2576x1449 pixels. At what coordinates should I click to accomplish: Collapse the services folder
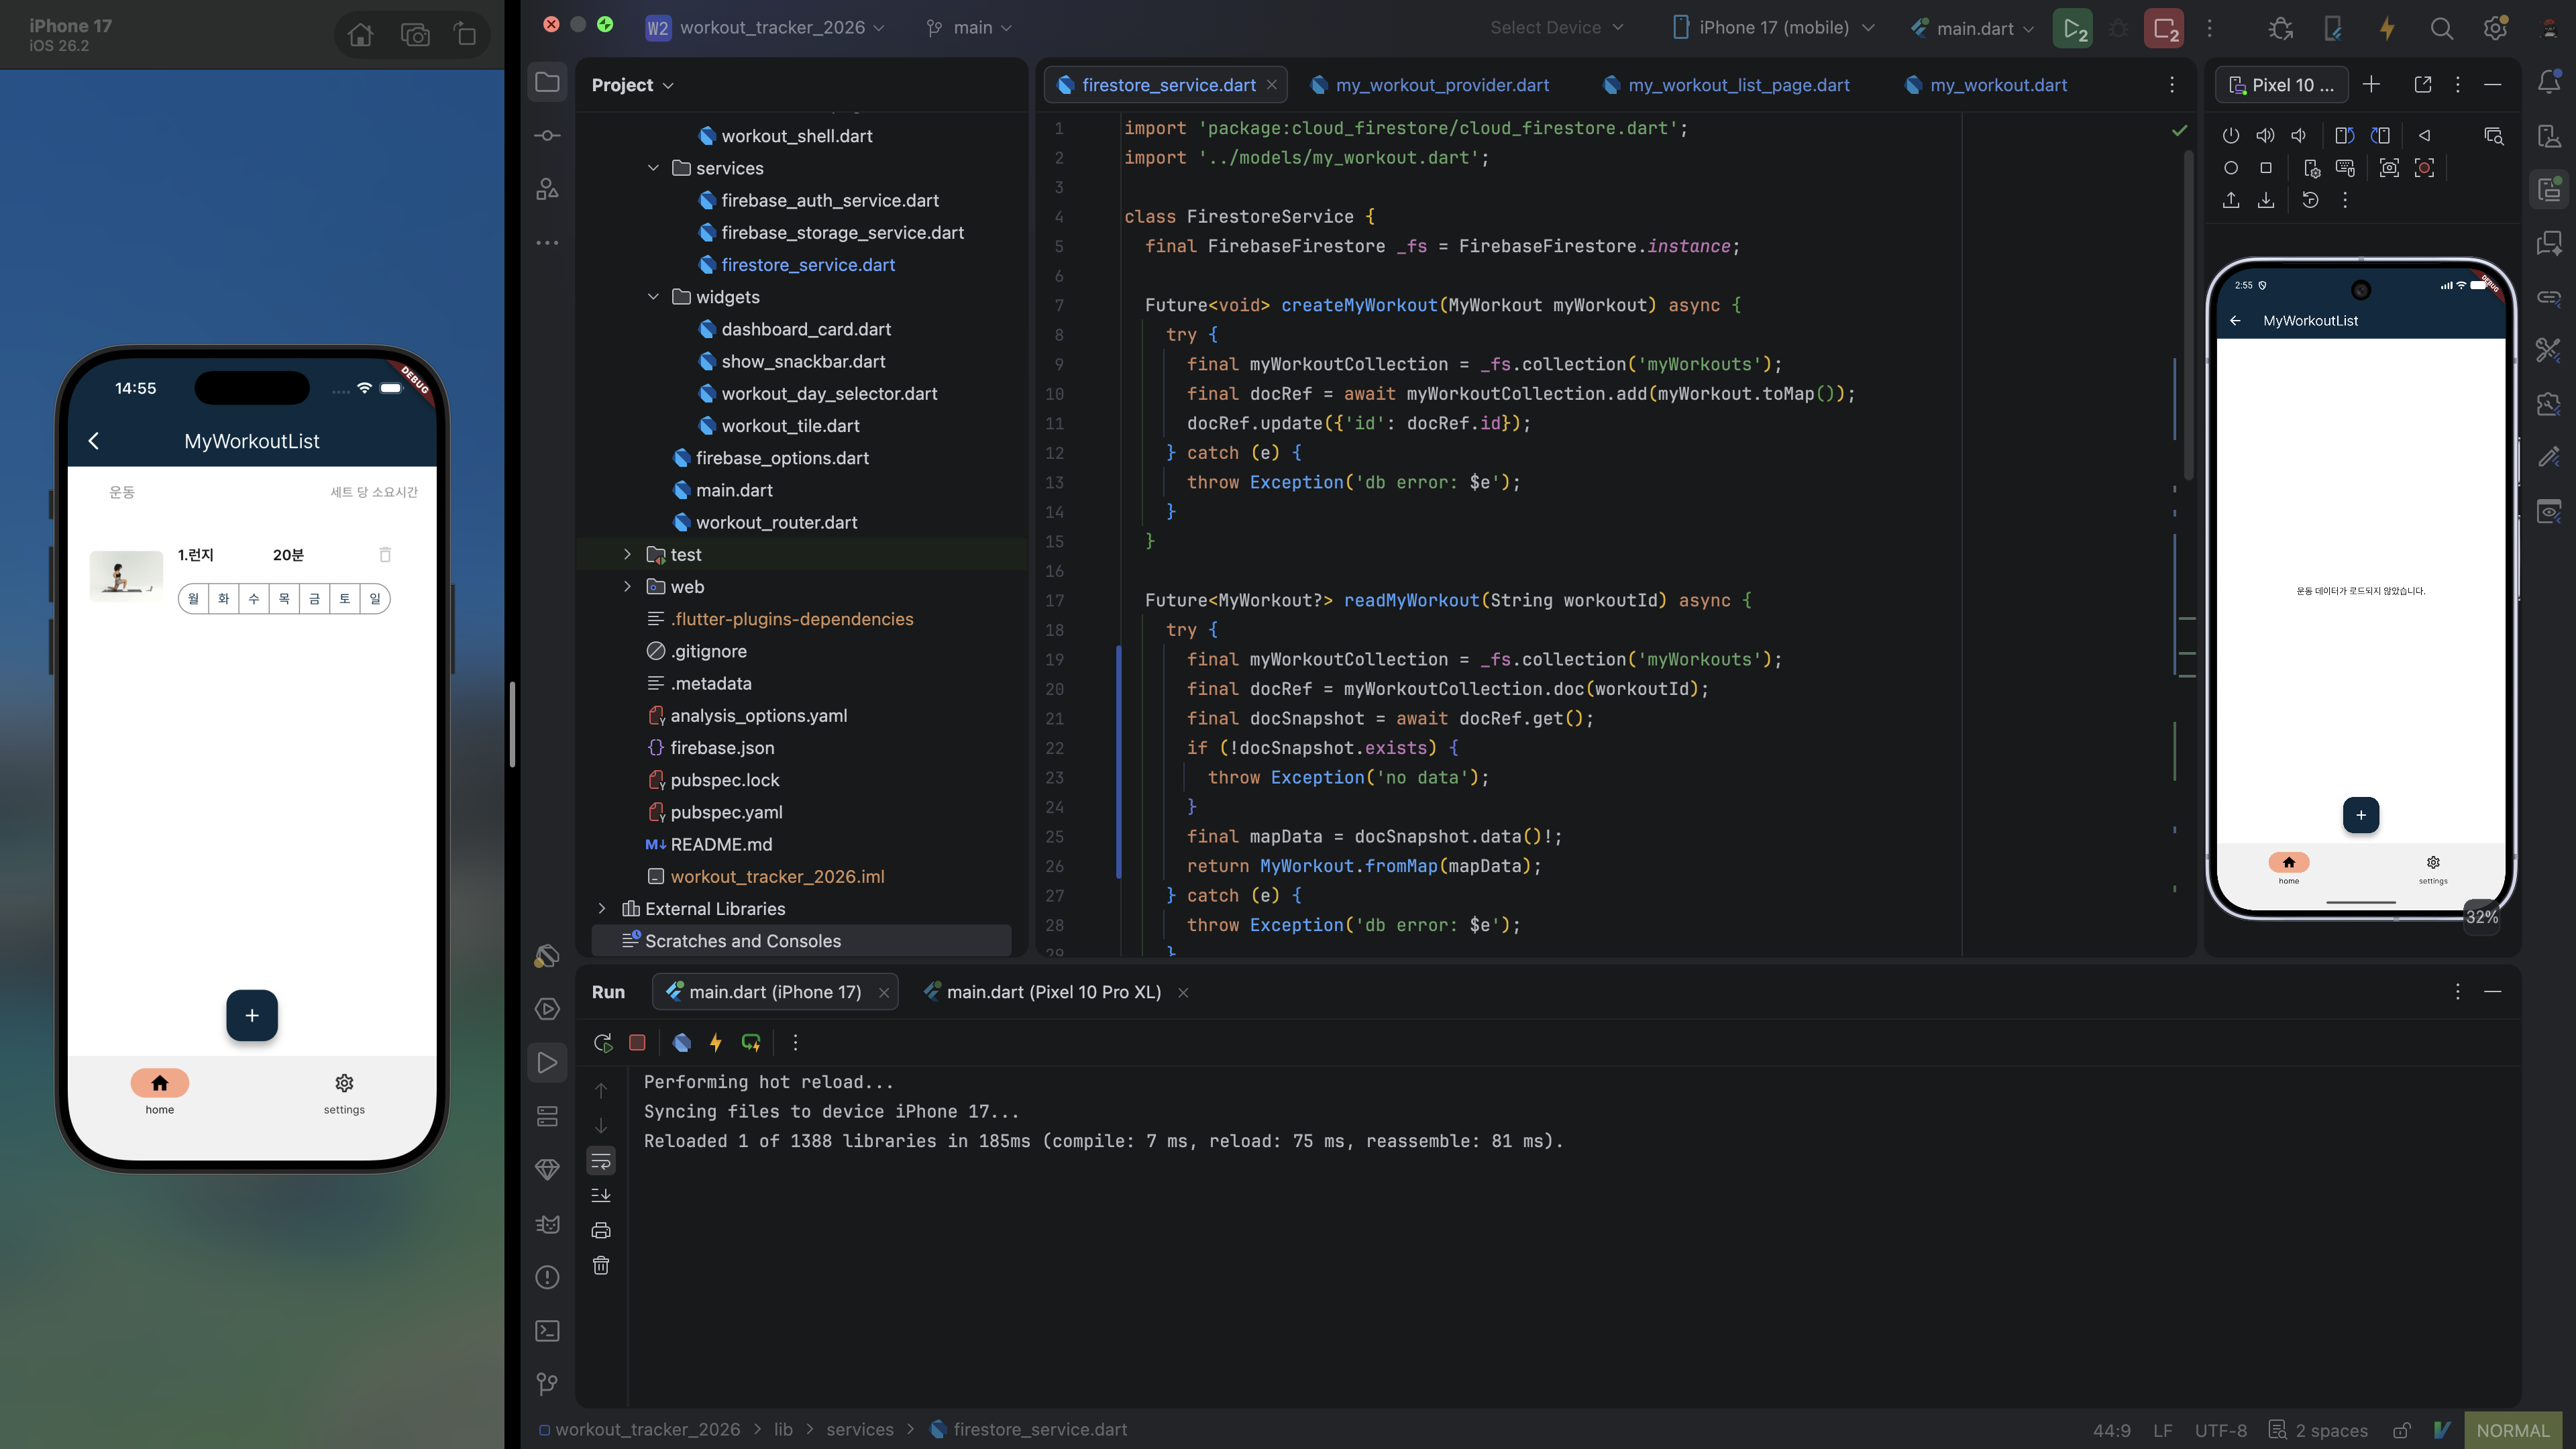[653, 168]
